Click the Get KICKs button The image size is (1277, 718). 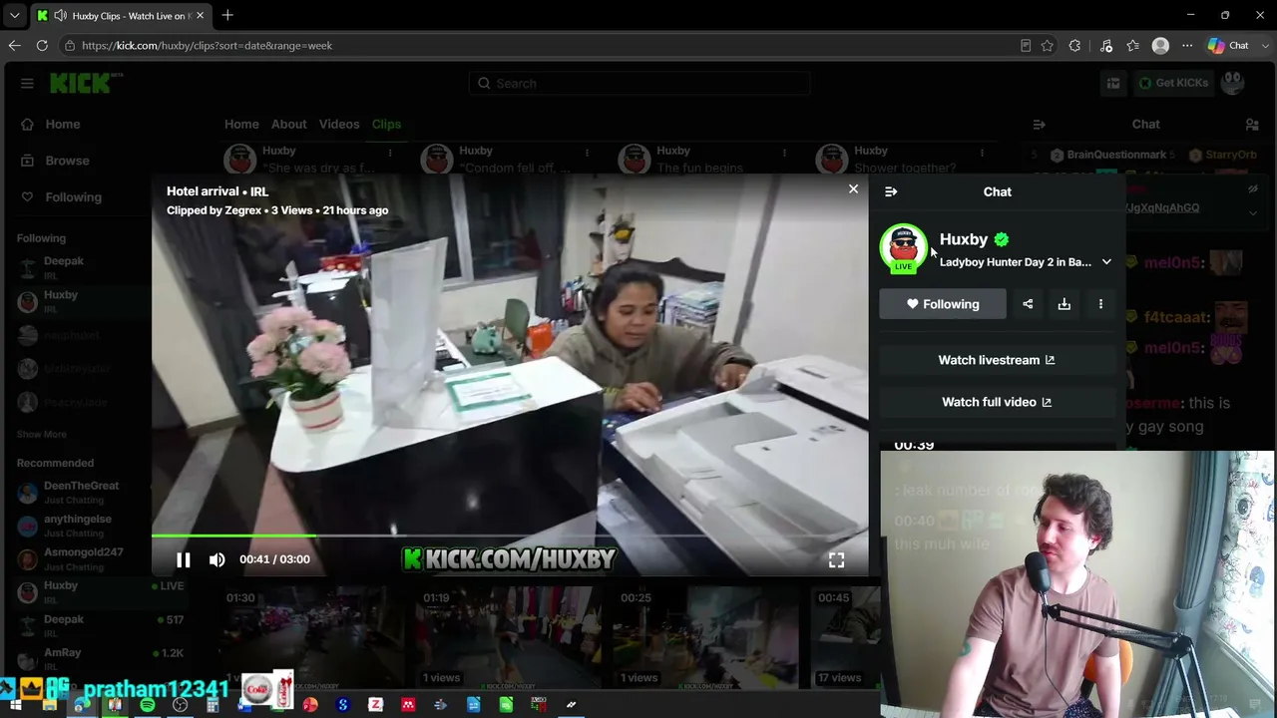(x=1174, y=84)
